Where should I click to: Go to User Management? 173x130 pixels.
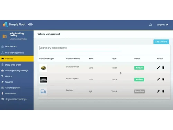pyautogui.click(x=14, y=53)
